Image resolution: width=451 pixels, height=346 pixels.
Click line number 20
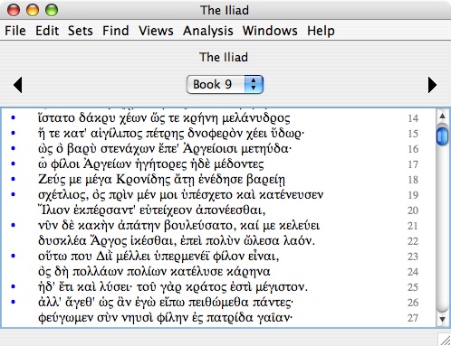click(x=413, y=210)
